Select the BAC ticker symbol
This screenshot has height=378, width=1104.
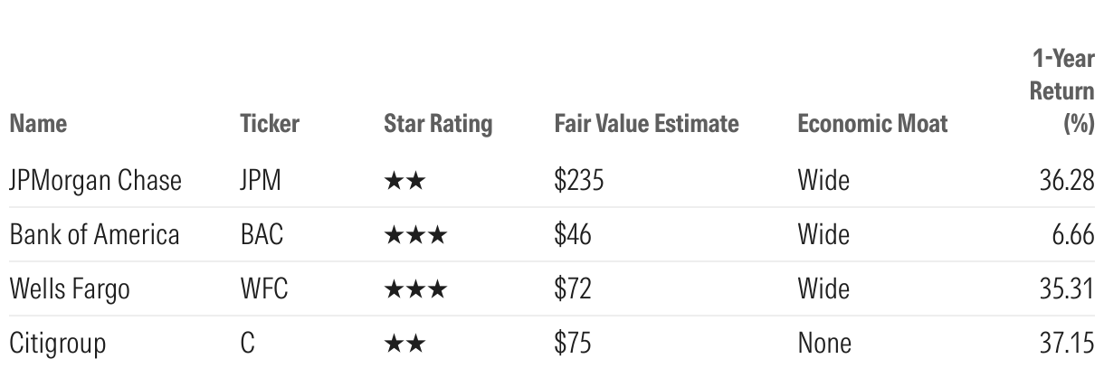(262, 236)
